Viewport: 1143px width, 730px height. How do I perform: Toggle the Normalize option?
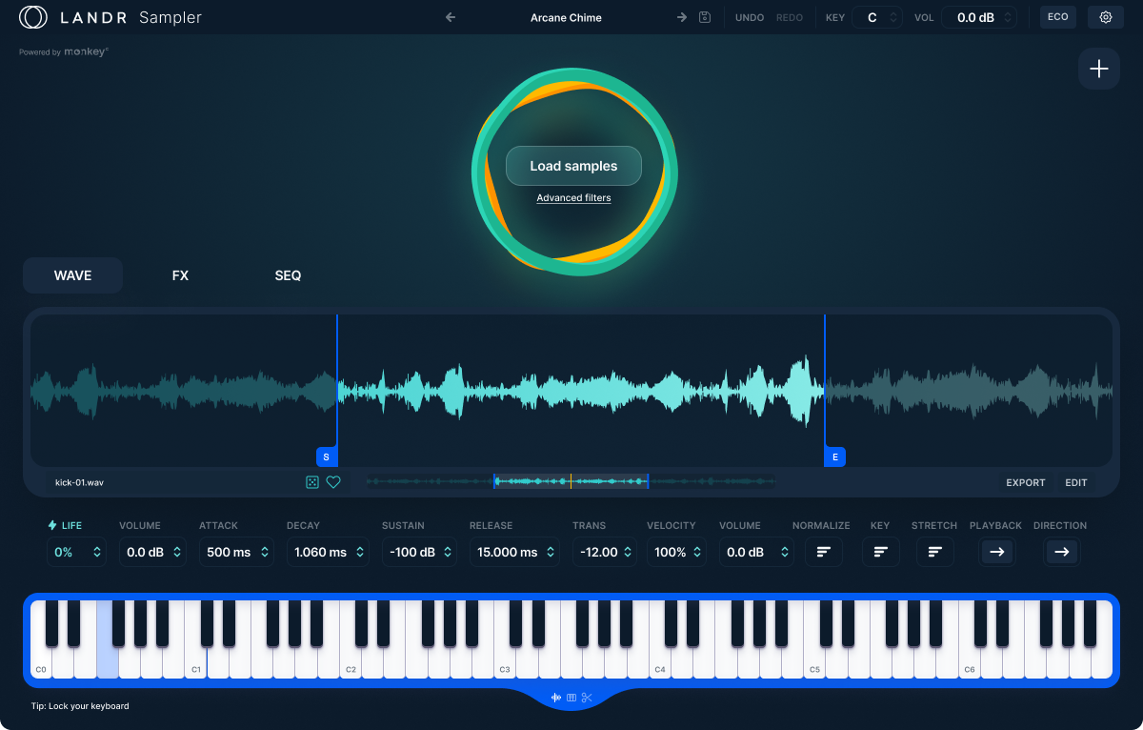[823, 551]
